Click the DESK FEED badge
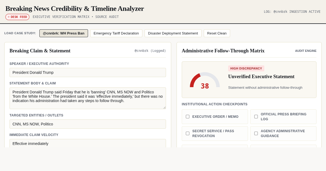Screen dimensions: 326x171 tap(17, 17)
